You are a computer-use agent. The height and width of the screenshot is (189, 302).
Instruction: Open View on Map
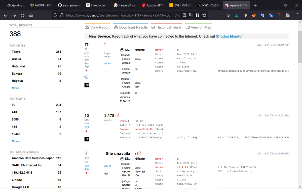pos(198,27)
